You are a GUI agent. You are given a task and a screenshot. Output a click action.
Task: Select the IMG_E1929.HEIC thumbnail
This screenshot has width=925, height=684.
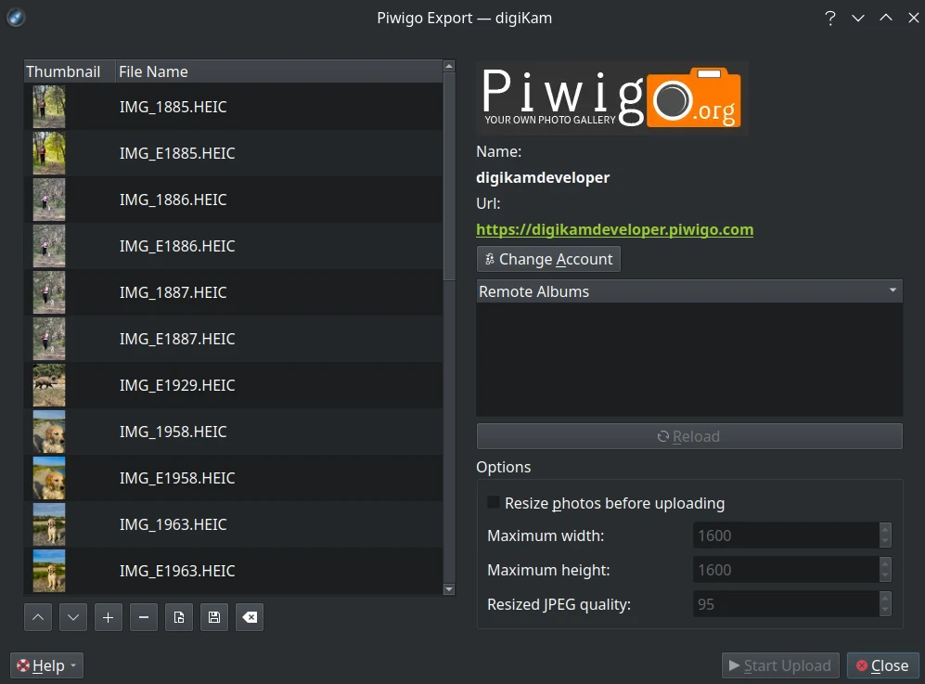click(x=48, y=385)
